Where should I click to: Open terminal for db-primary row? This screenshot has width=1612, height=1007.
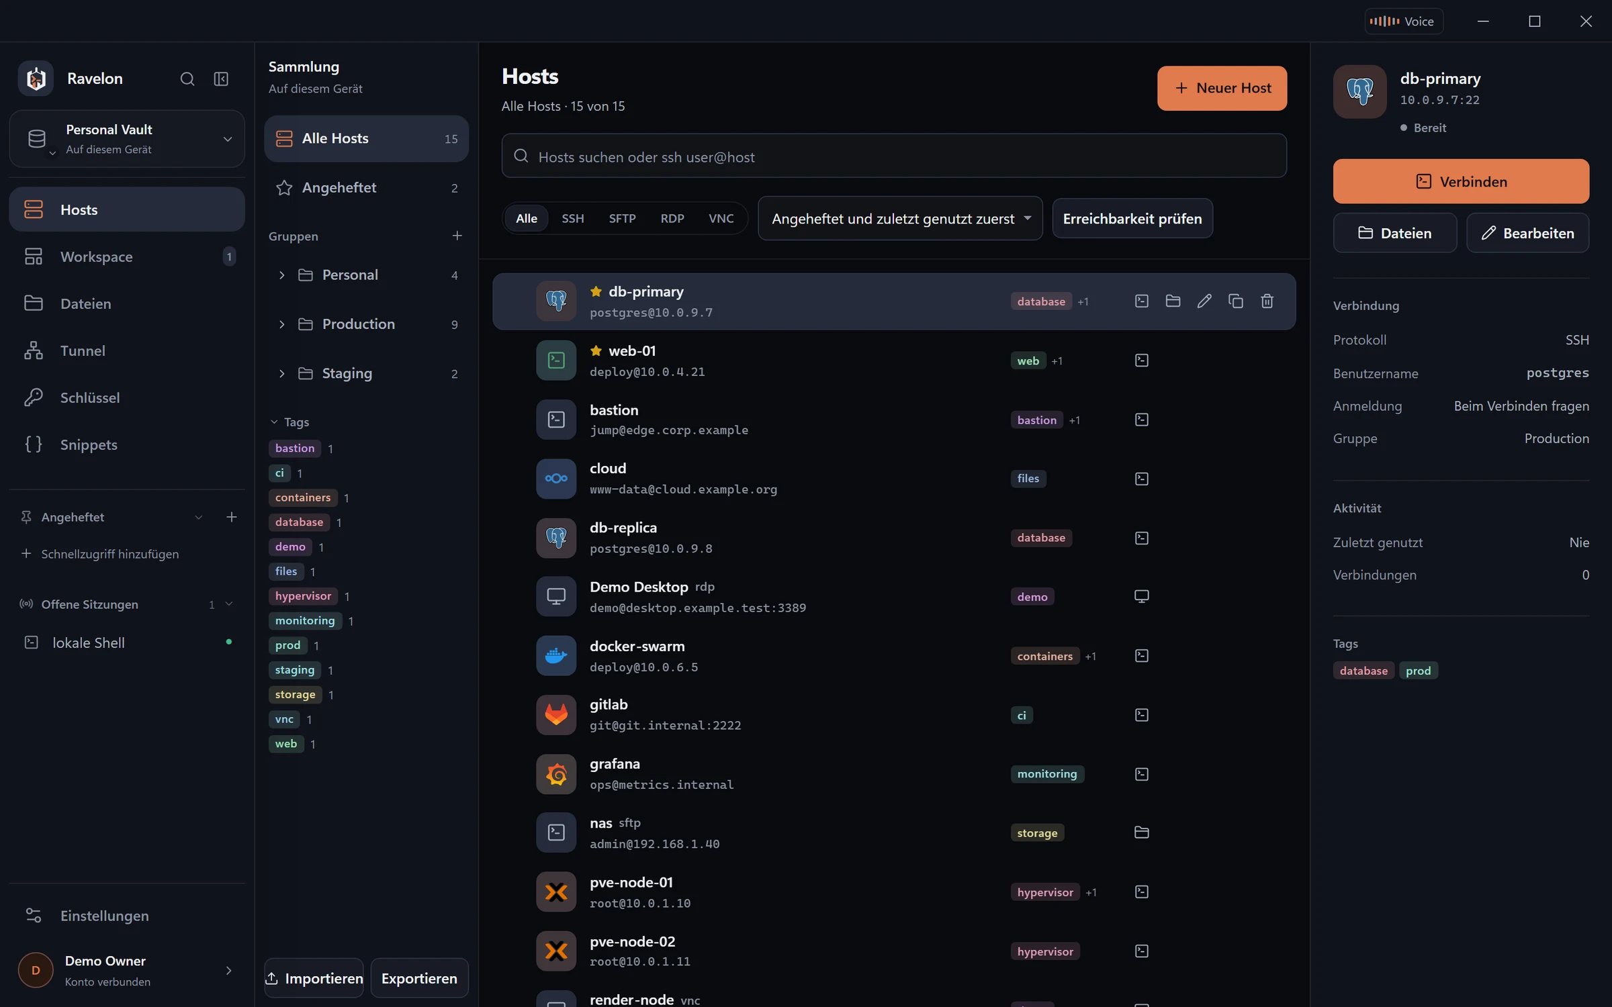[x=1142, y=301]
